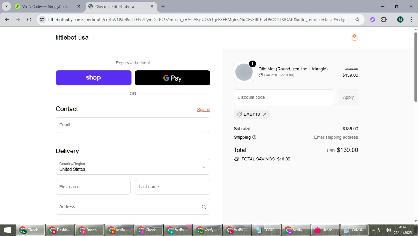
Task: Pay with the Google Pay button
Action: point(172,78)
